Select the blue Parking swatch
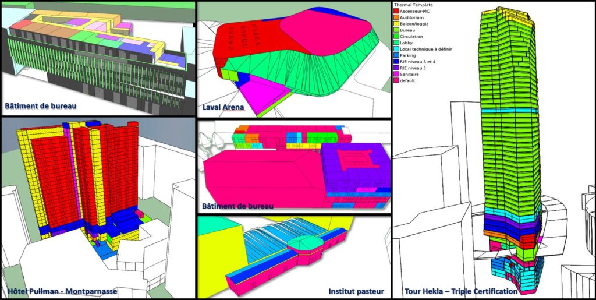The image size is (596, 300). (396, 56)
